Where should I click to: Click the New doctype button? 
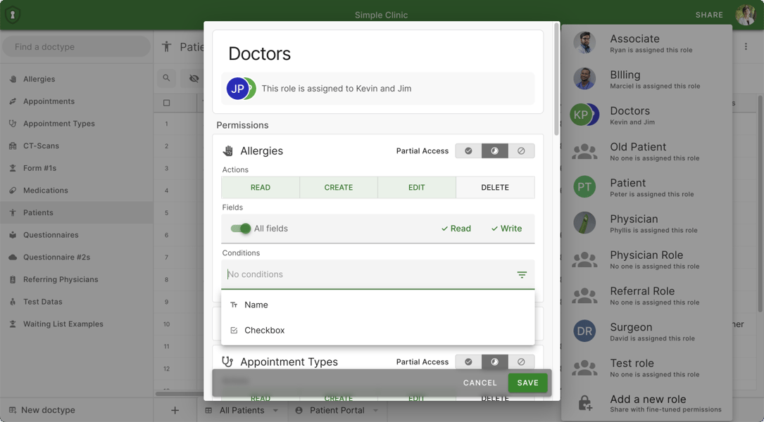pyautogui.click(x=42, y=410)
